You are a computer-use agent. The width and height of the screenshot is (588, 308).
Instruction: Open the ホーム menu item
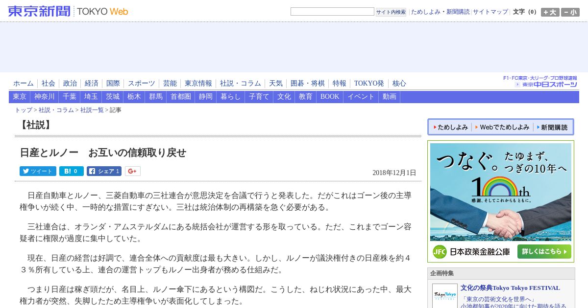[x=24, y=84]
